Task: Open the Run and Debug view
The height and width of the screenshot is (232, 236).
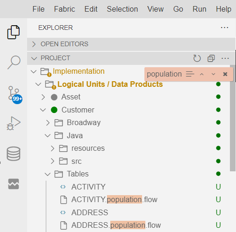Action: tap(14, 123)
